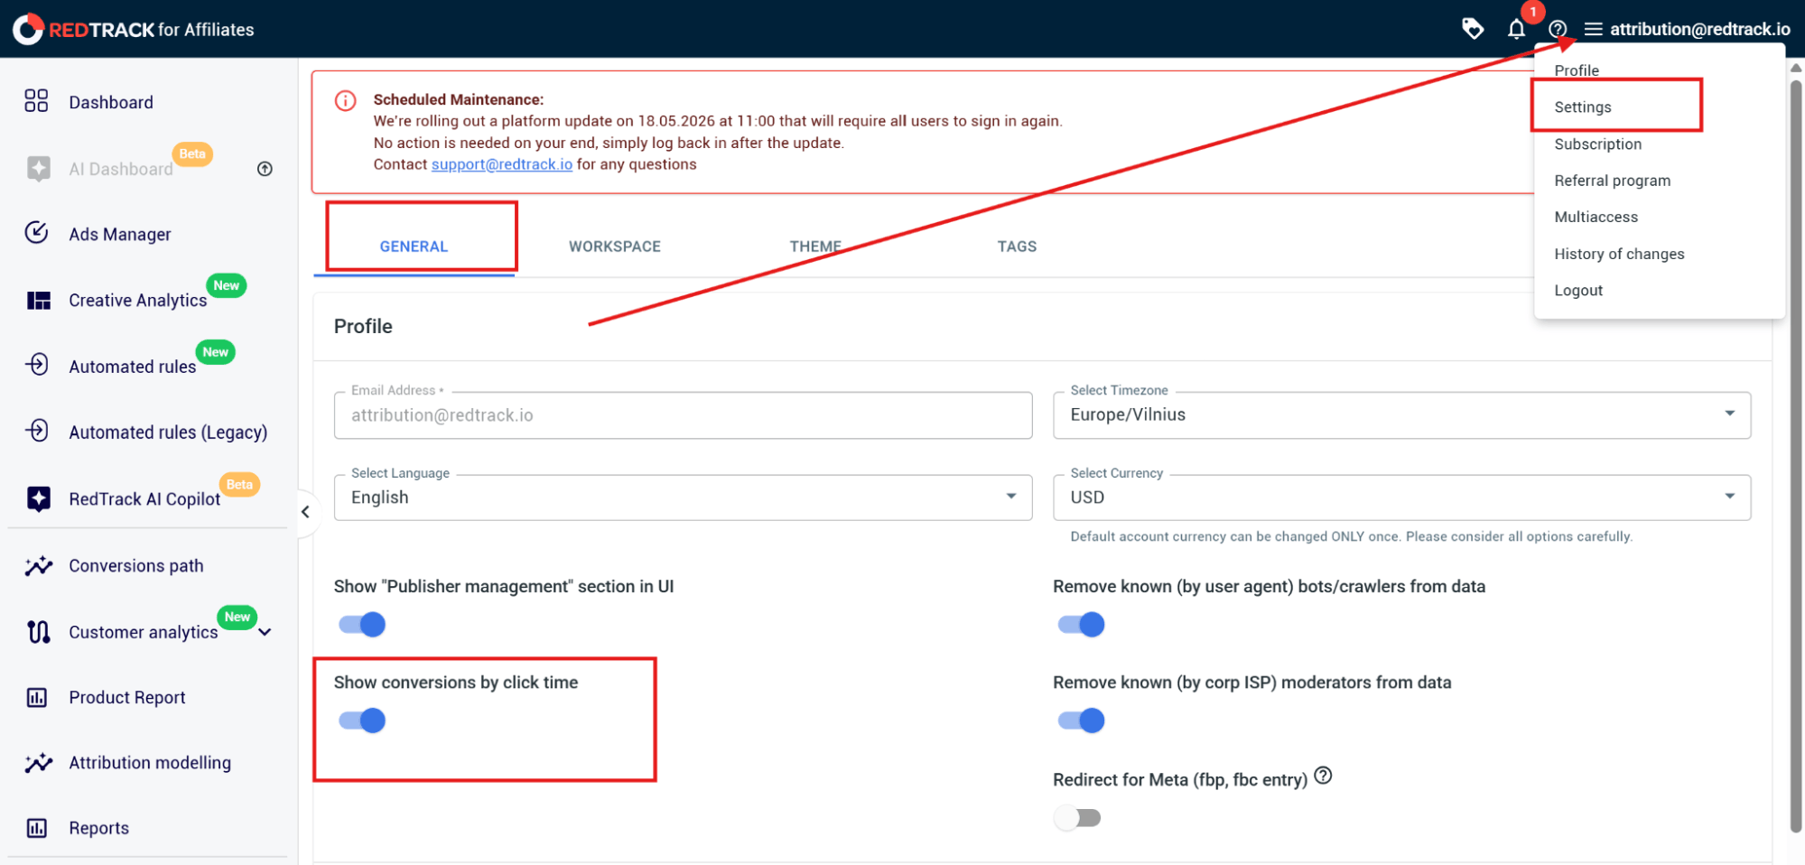Enable Redirect for Meta switch
Viewport: 1805px width, 865px height.
click(1078, 818)
